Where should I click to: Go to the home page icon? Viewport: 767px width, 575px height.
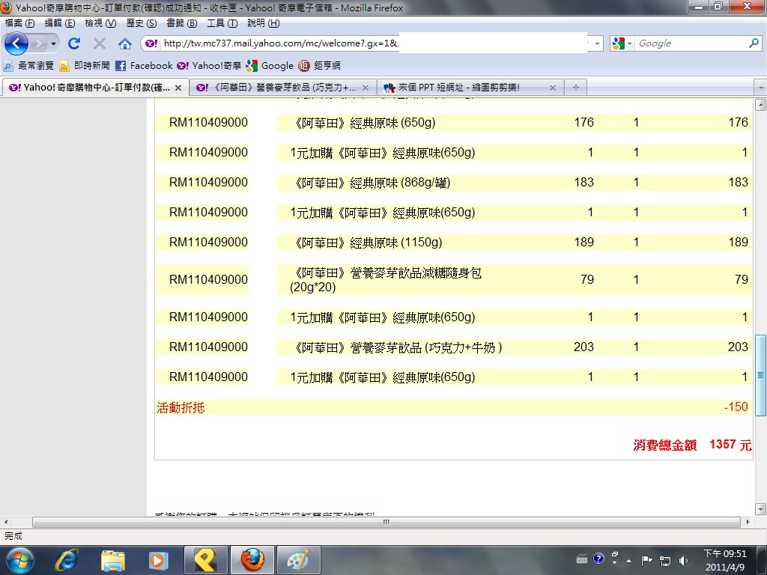coord(125,43)
